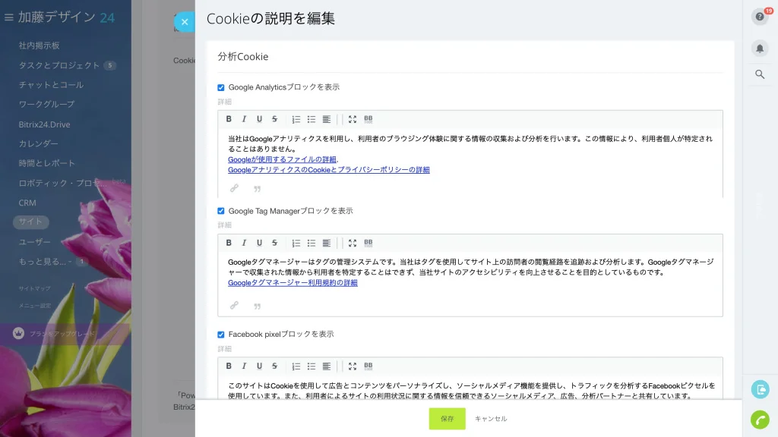The height and width of the screenshot is (437, 778).
Task: Open notifications bell
Action: pyautogui.click(x=760, y=48)
